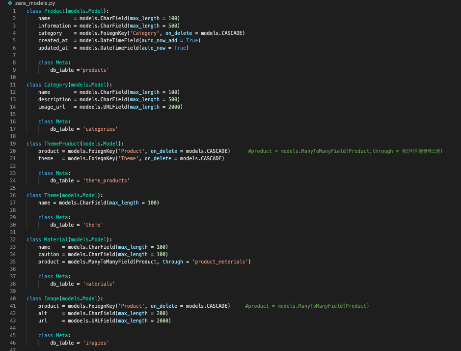The height and width of the screenshot is (351, 461).
Task: Click the 'ThemePruduct' class name
Action: (x=62, y=144)
